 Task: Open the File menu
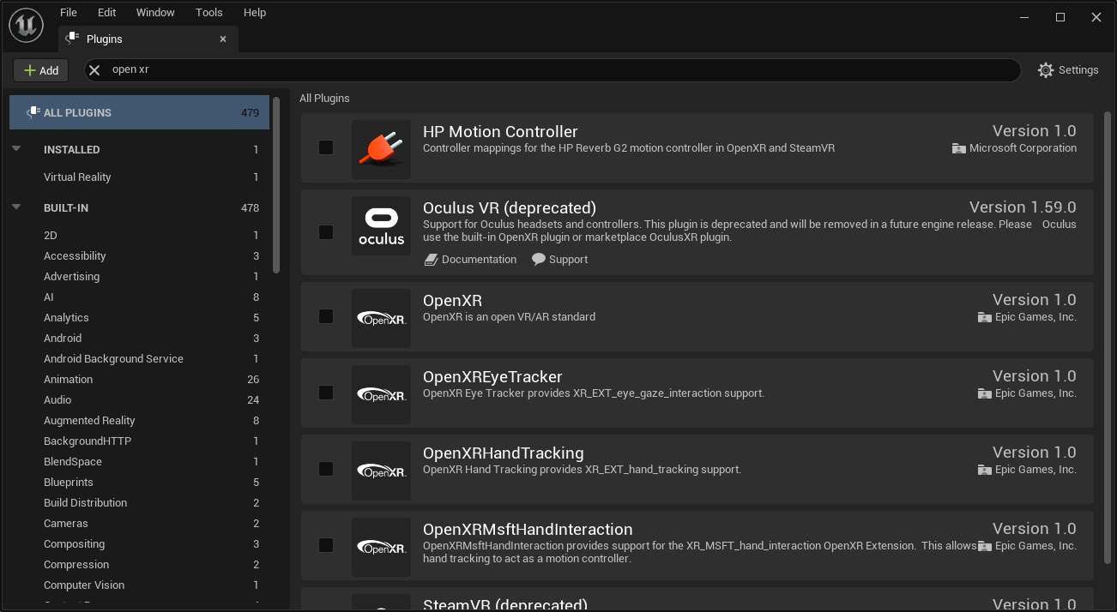[69, 13]
